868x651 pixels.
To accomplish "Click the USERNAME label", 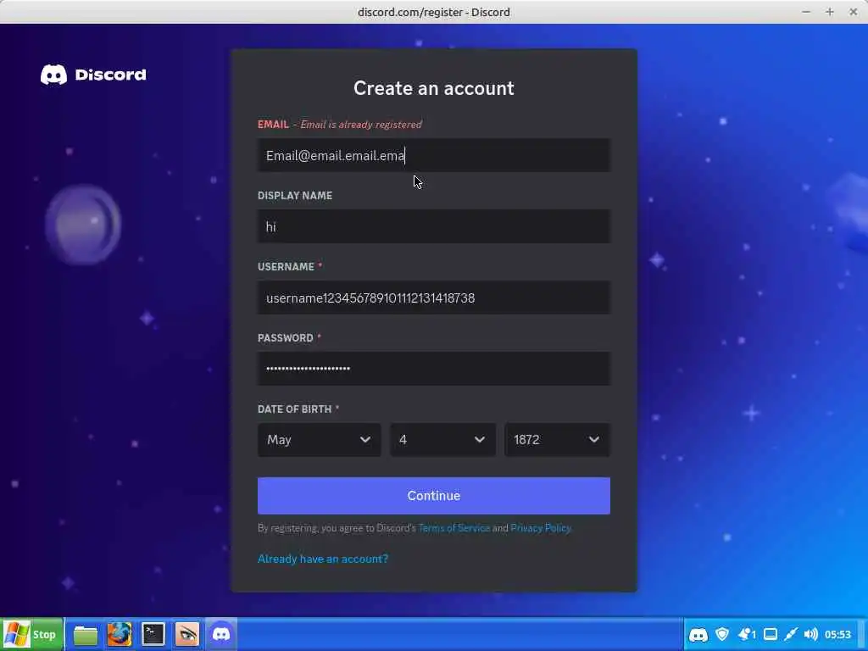I will pyautogui.click(x=286, y=267).
